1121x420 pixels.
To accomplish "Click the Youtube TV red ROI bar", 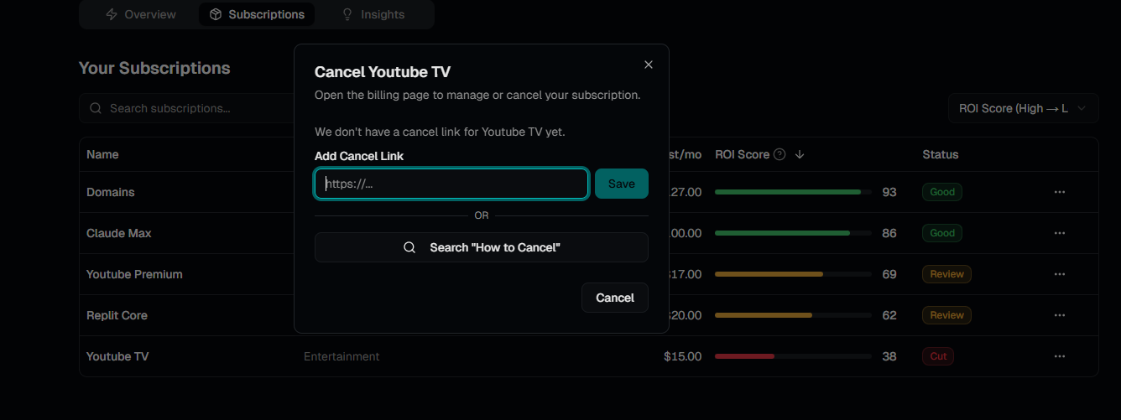I will tap(744, 356).
